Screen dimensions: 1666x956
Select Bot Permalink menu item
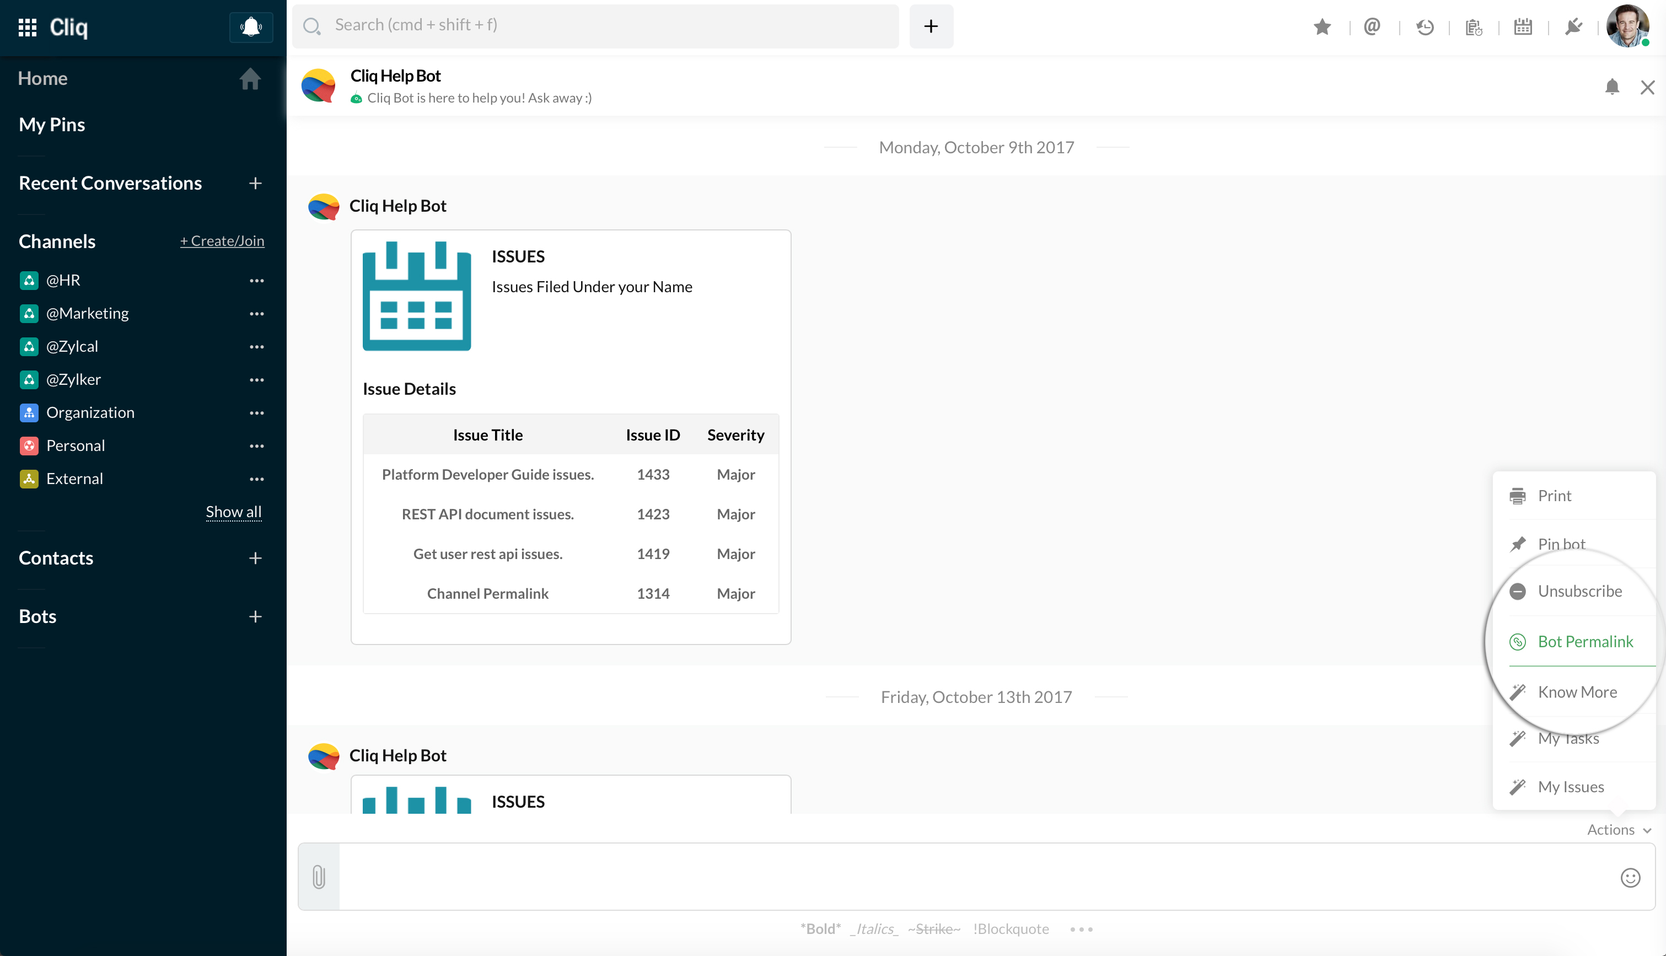click(x=1584, y=642)
